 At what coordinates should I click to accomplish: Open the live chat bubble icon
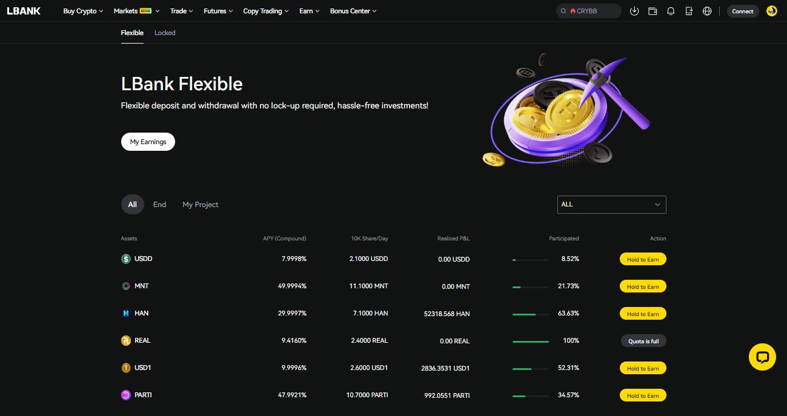[762, 357]
